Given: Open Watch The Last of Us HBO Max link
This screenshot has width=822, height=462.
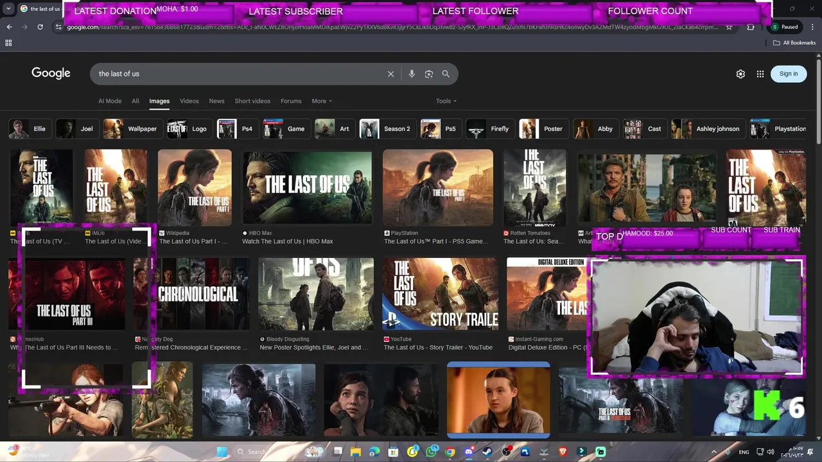Looking at the screenshot, I should 288,241.
